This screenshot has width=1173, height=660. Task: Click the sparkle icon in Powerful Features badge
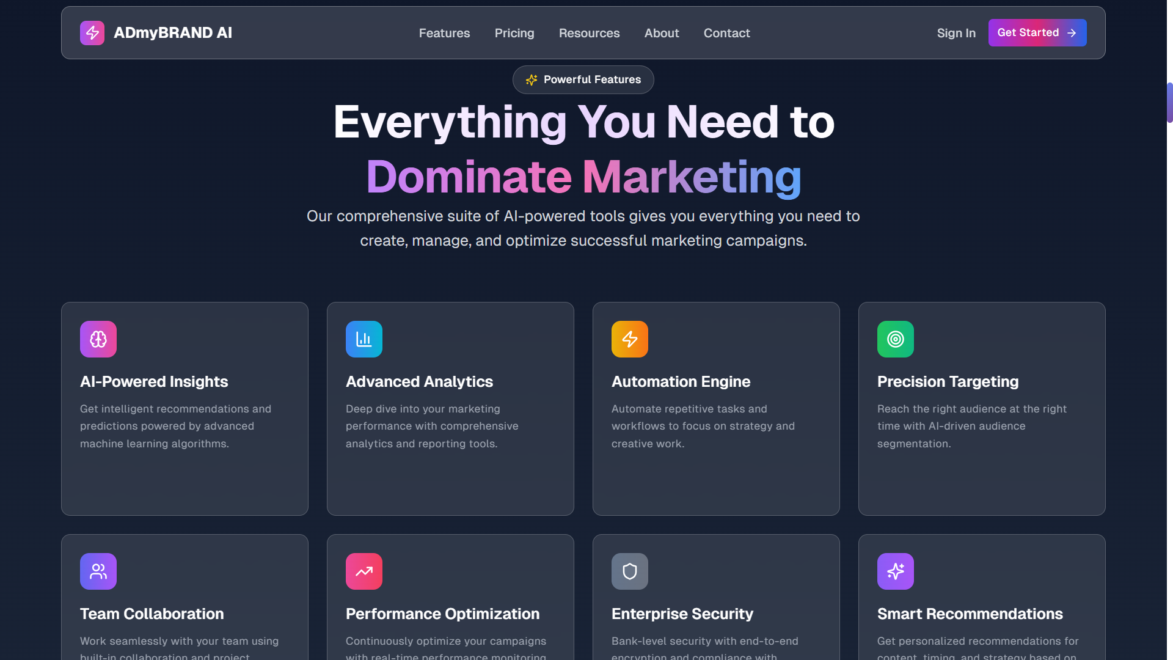[532, 80]
